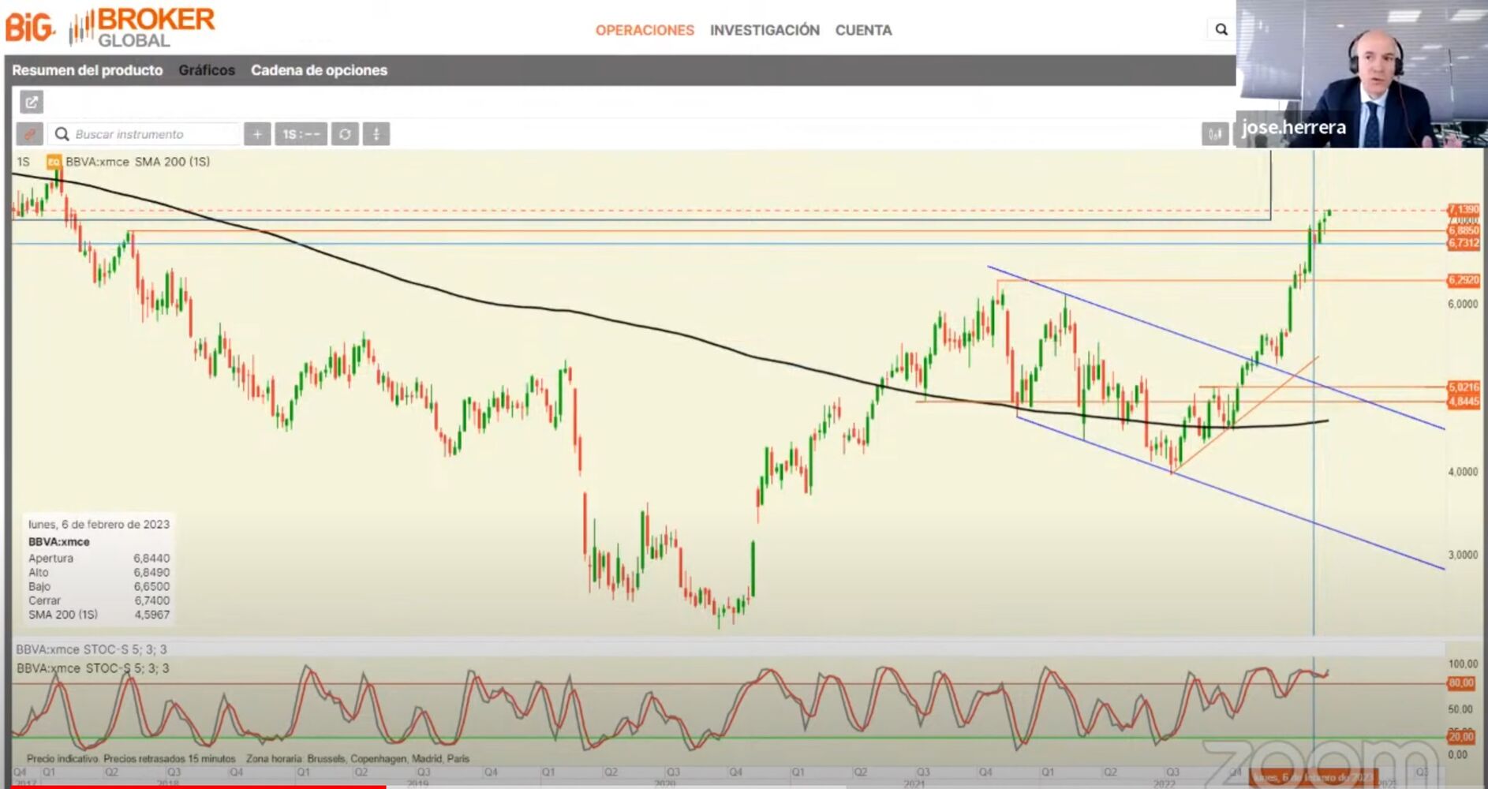Open the vertical dots chart options button
Screen dimensions: 1488x789
(x=376, y=134)
